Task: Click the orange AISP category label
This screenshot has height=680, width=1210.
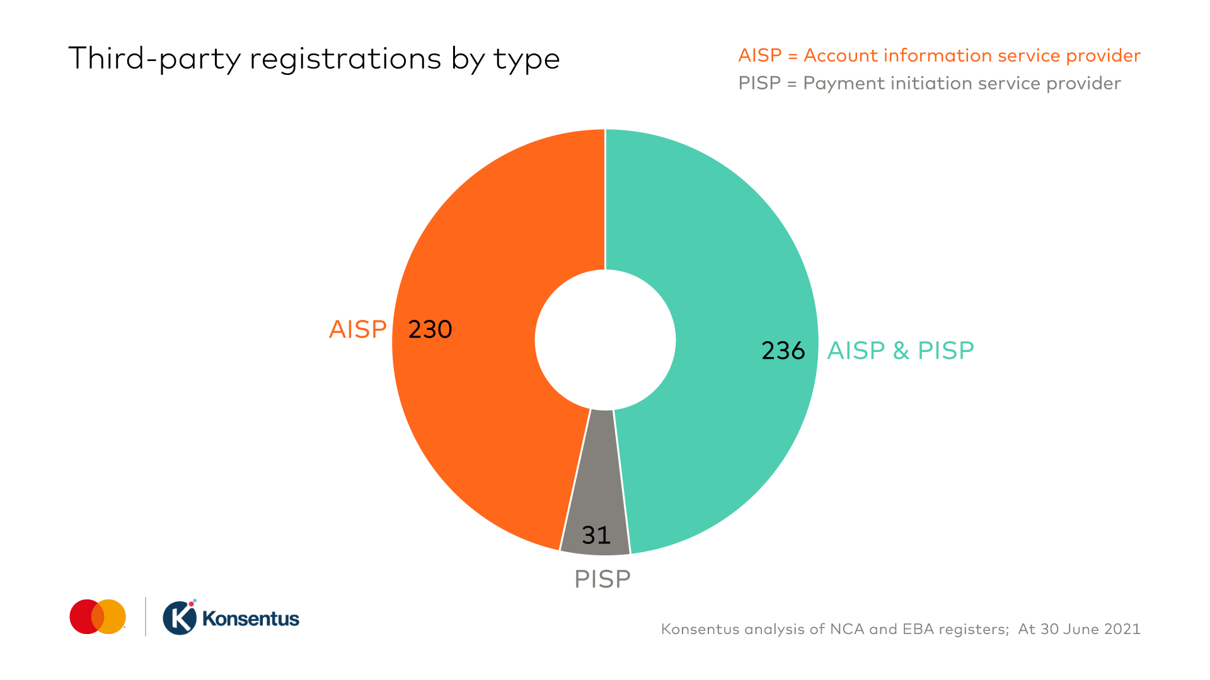Action: [x=358, y=329]
